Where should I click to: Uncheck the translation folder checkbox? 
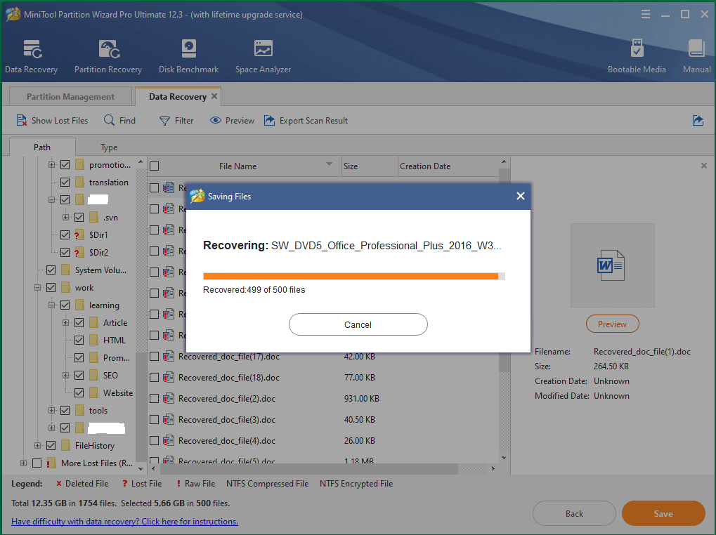click(x=65, y=183)
